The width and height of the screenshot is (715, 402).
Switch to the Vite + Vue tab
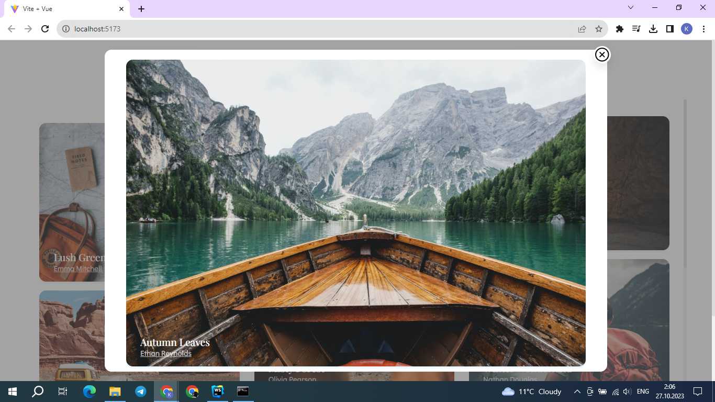coord(63,8)
